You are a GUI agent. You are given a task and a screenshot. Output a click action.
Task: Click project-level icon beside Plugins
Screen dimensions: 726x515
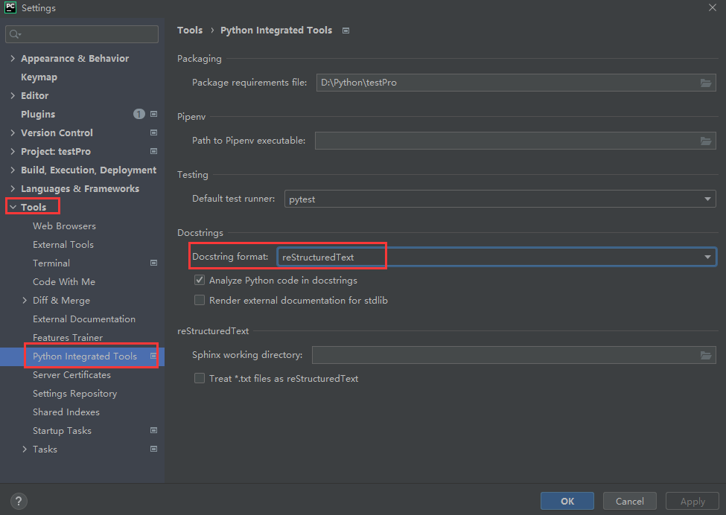click(x=153, y=114)
